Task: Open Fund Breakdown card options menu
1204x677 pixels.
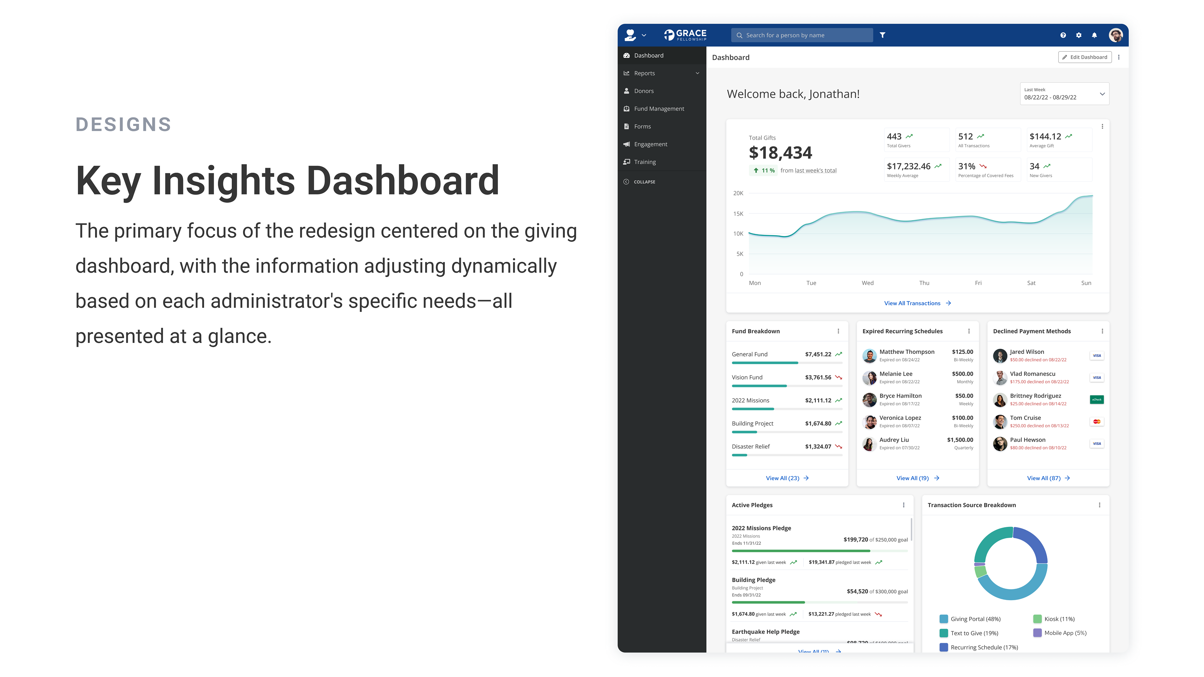Action: click(838, 331)
